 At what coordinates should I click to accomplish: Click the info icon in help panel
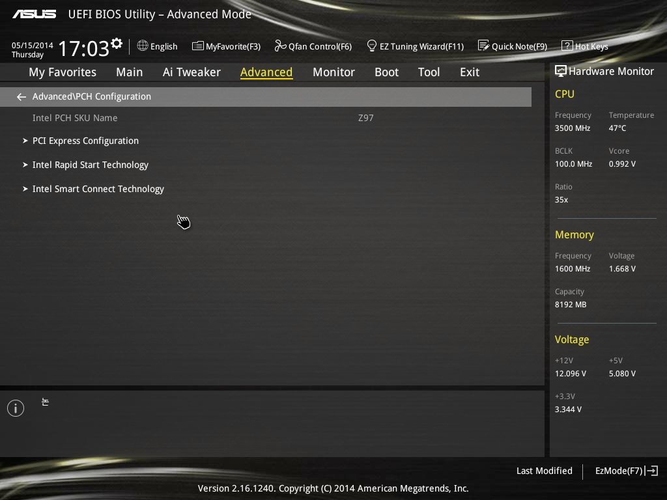pos(16,408)
